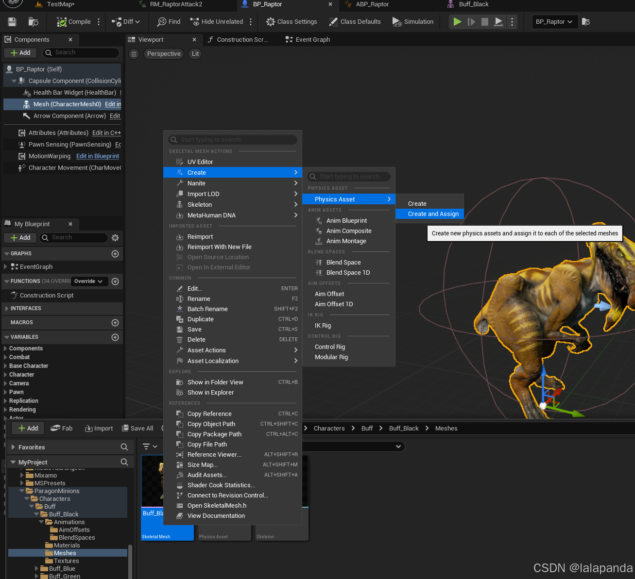The height and width of the screenshot is (579, 635).
Task: Add new macro with plus icon
Action: tap(115, 323)
